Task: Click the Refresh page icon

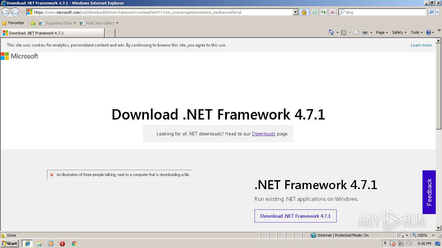Action: click(x=324, y=12)
